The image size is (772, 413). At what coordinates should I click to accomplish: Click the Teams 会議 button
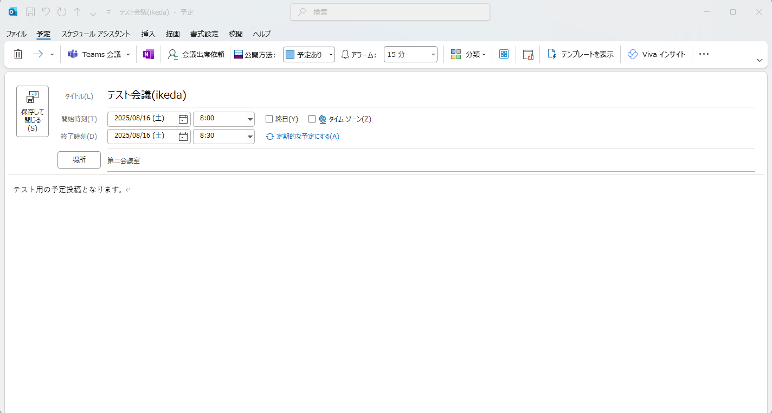click(94, 54)
